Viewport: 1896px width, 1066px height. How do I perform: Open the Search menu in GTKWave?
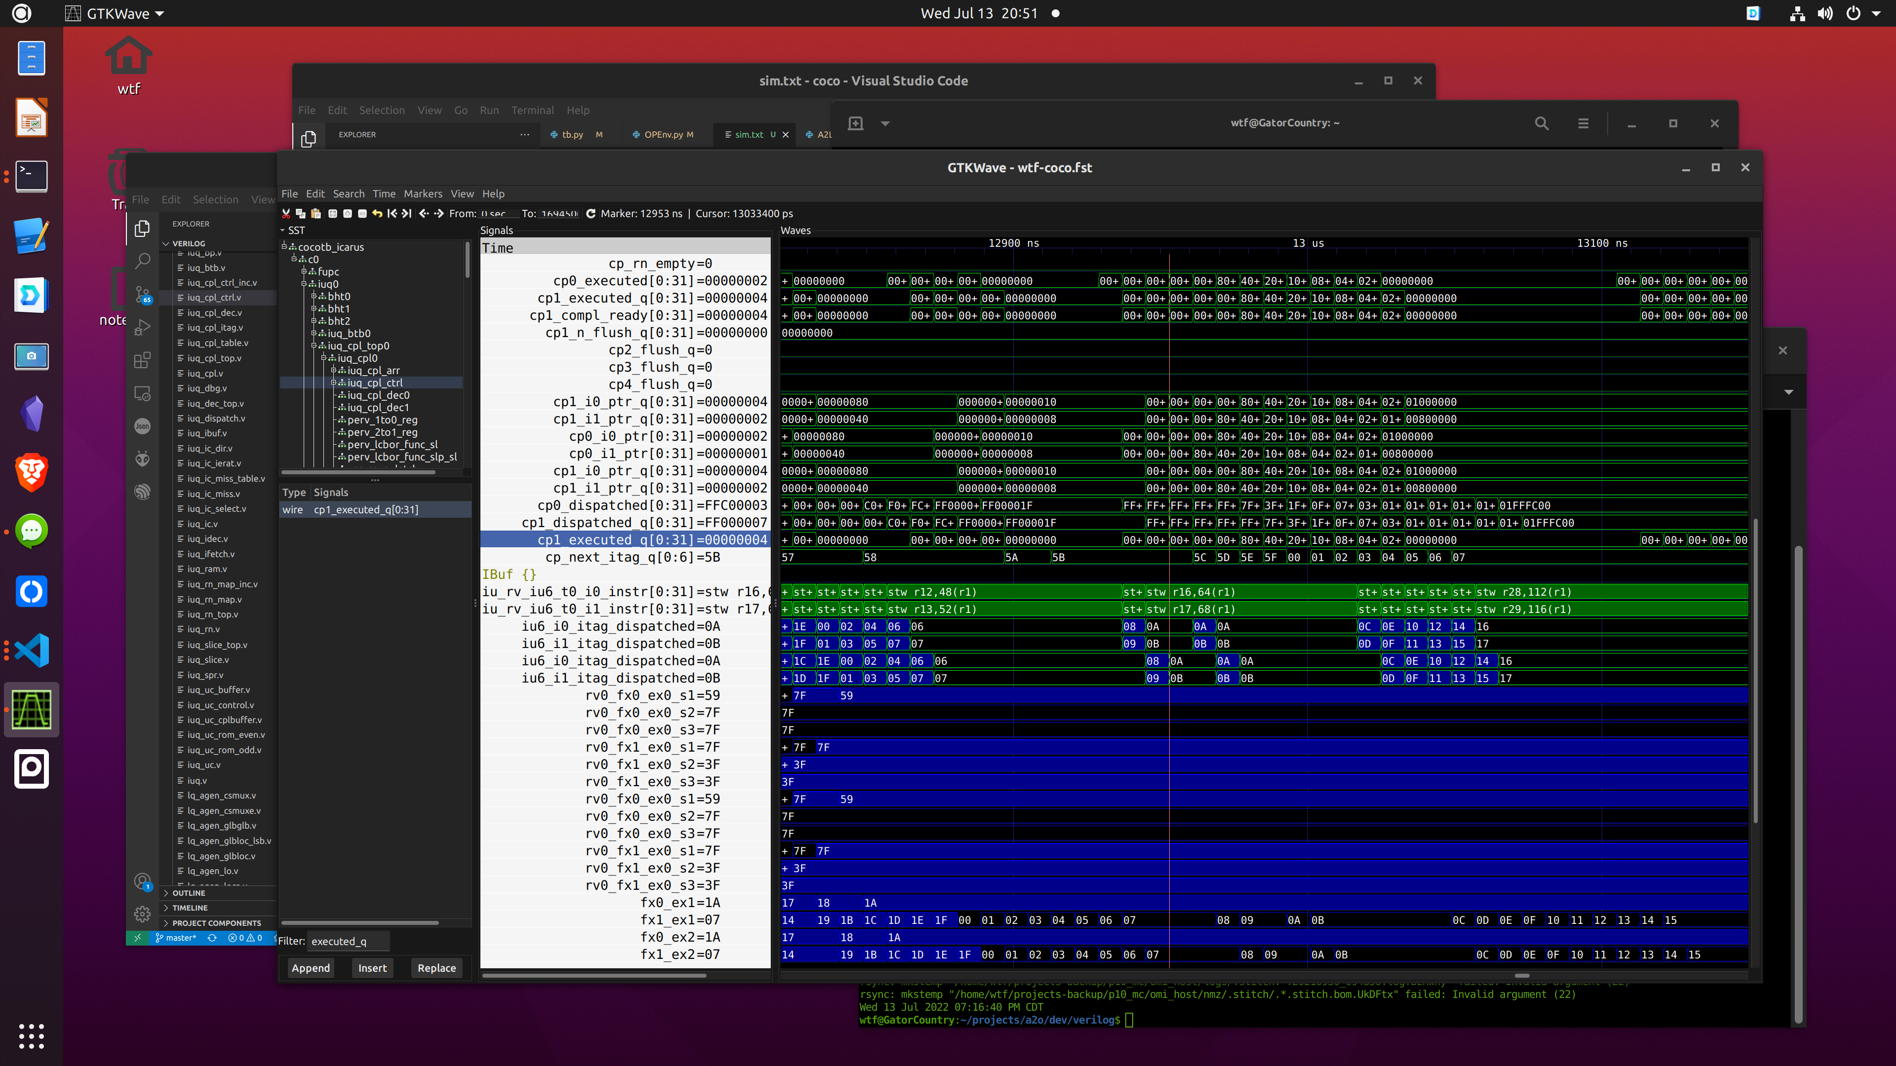348,193
